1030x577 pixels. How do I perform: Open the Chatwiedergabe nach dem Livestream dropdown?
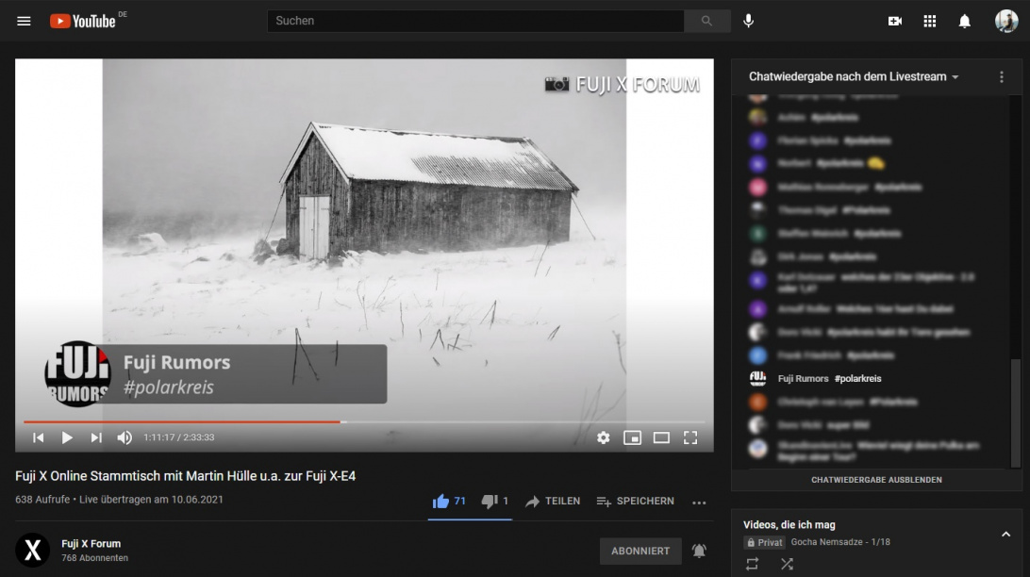854,76
